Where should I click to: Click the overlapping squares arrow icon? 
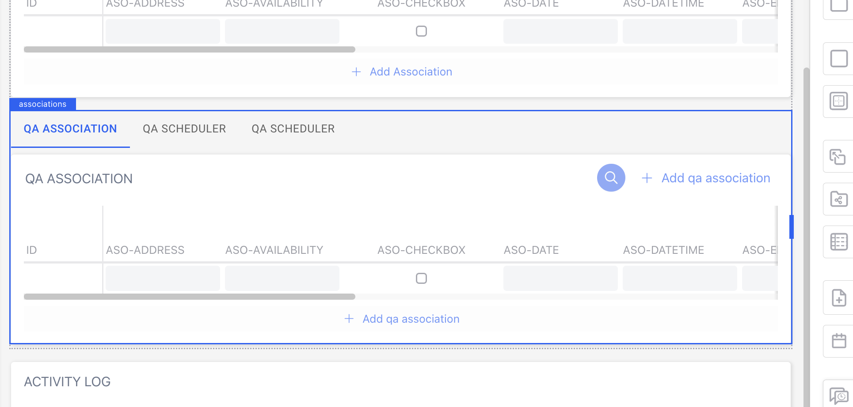coord(838,157)
